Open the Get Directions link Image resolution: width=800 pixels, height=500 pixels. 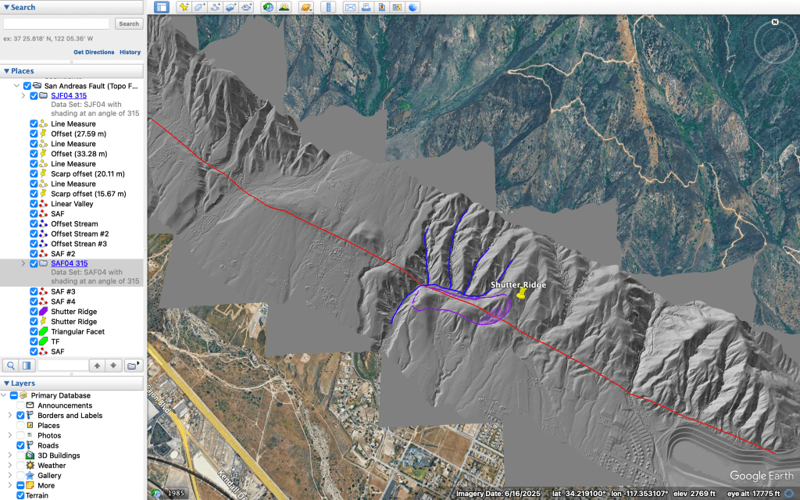[x=94, y=52]
